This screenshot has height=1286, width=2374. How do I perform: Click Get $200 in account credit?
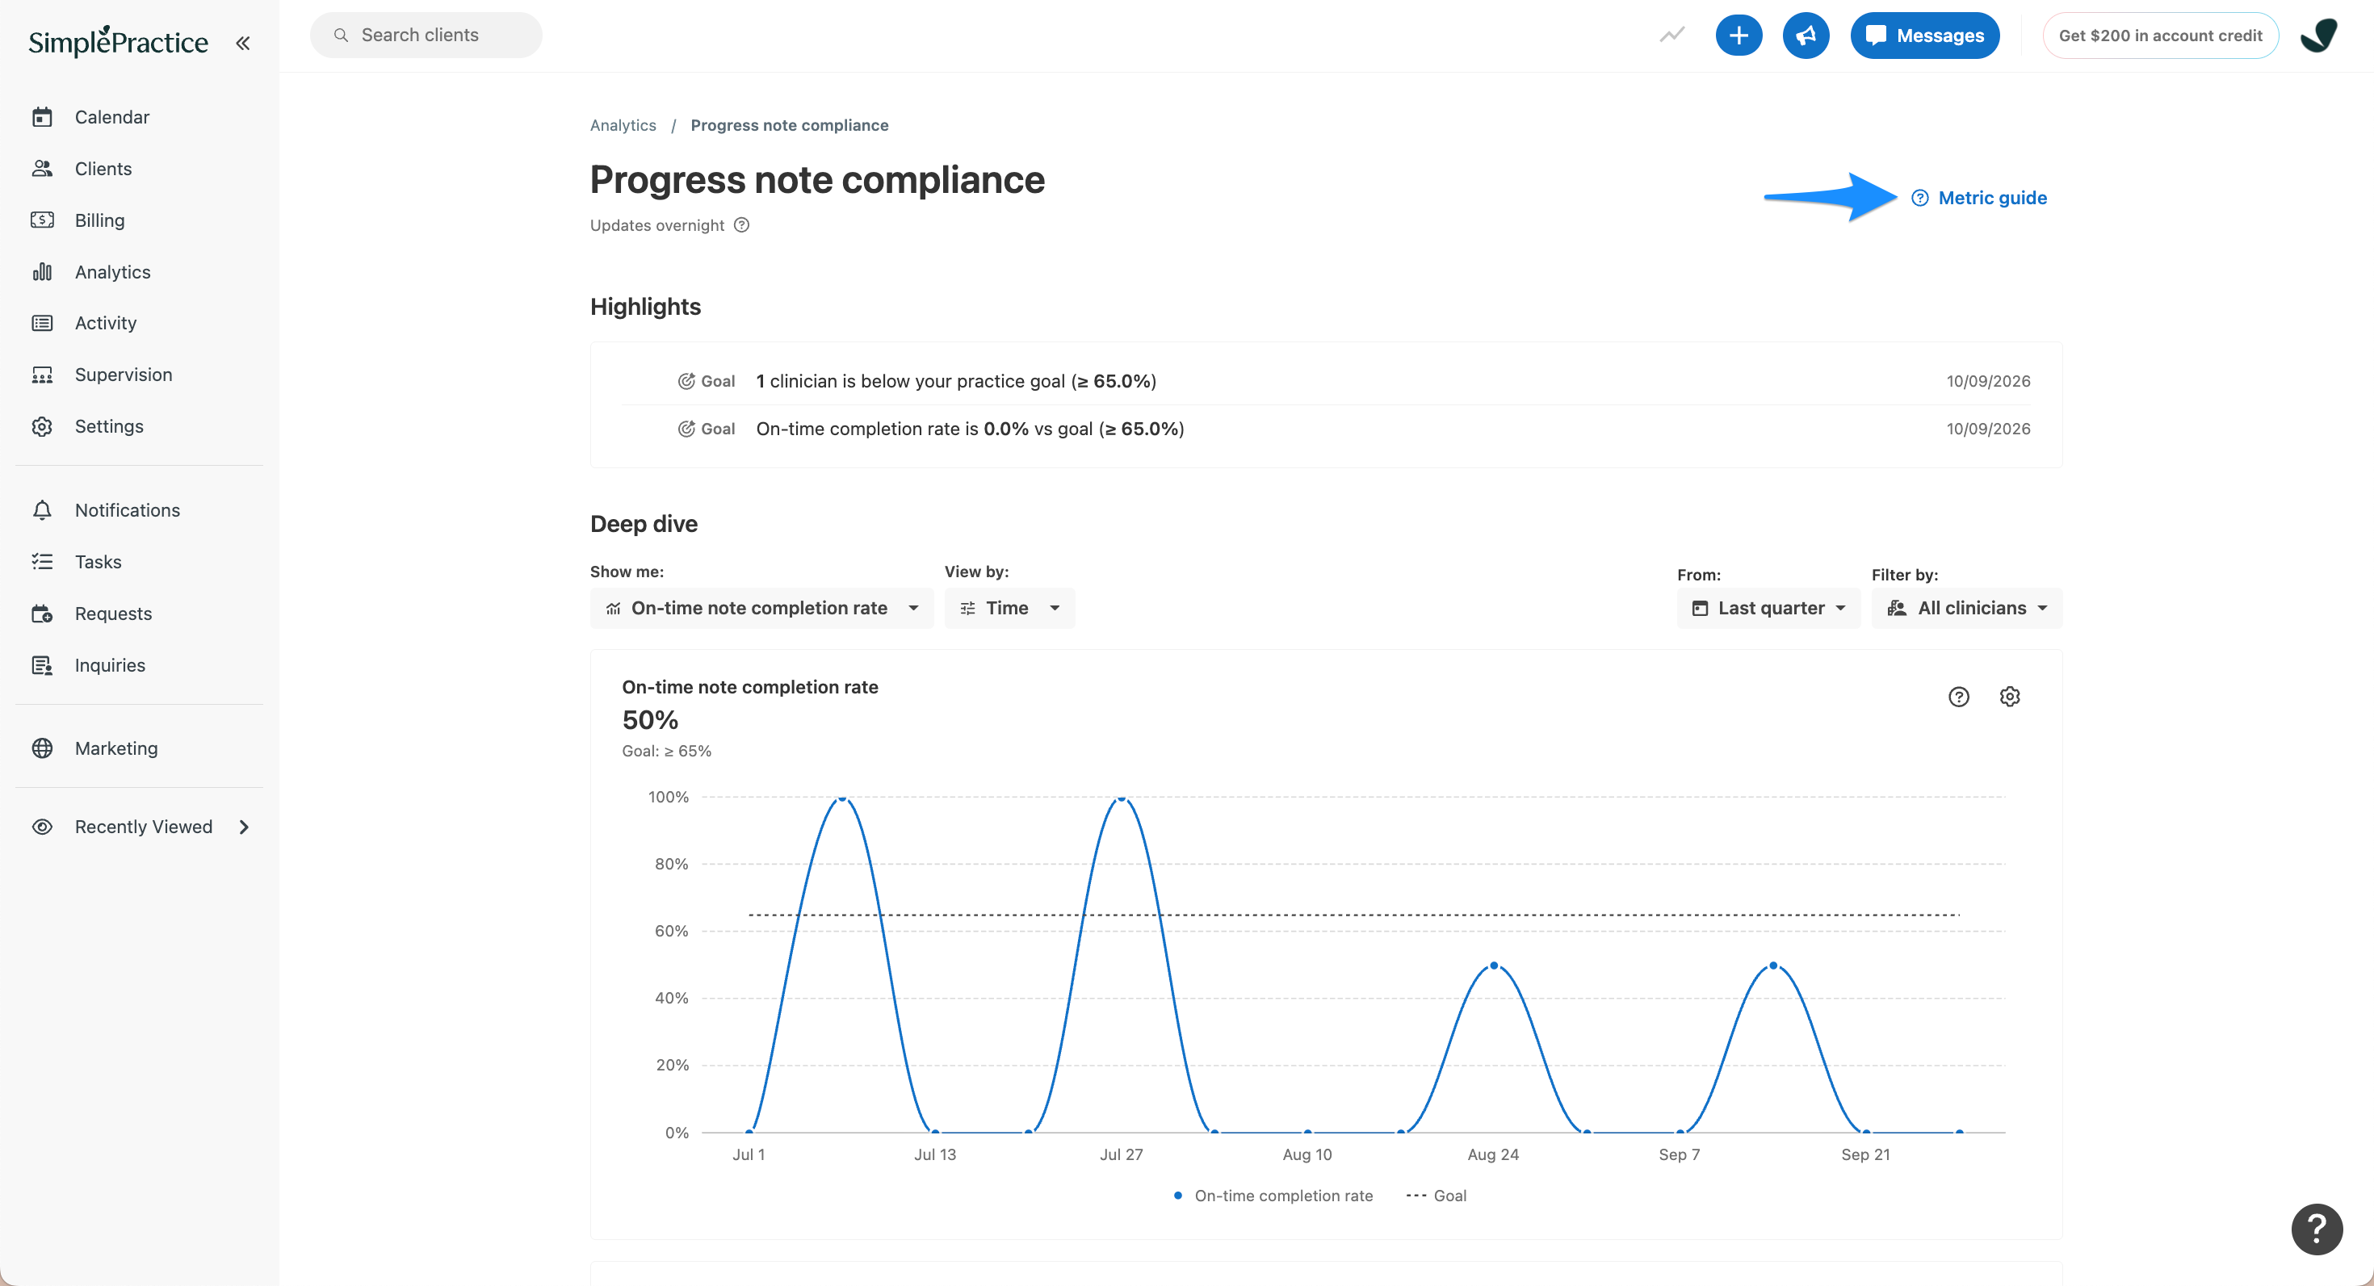(x=2159, y=35)
